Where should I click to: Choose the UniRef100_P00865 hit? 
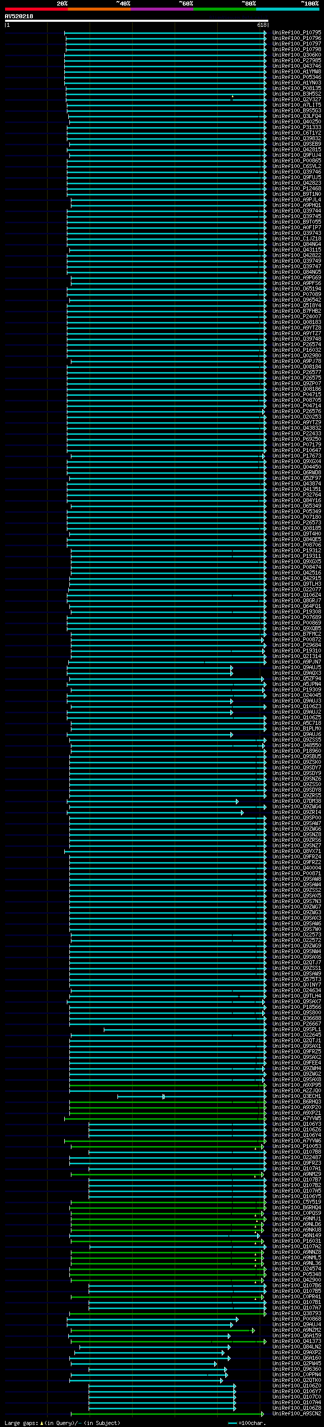pyautogui.click(x=297, y=160)
